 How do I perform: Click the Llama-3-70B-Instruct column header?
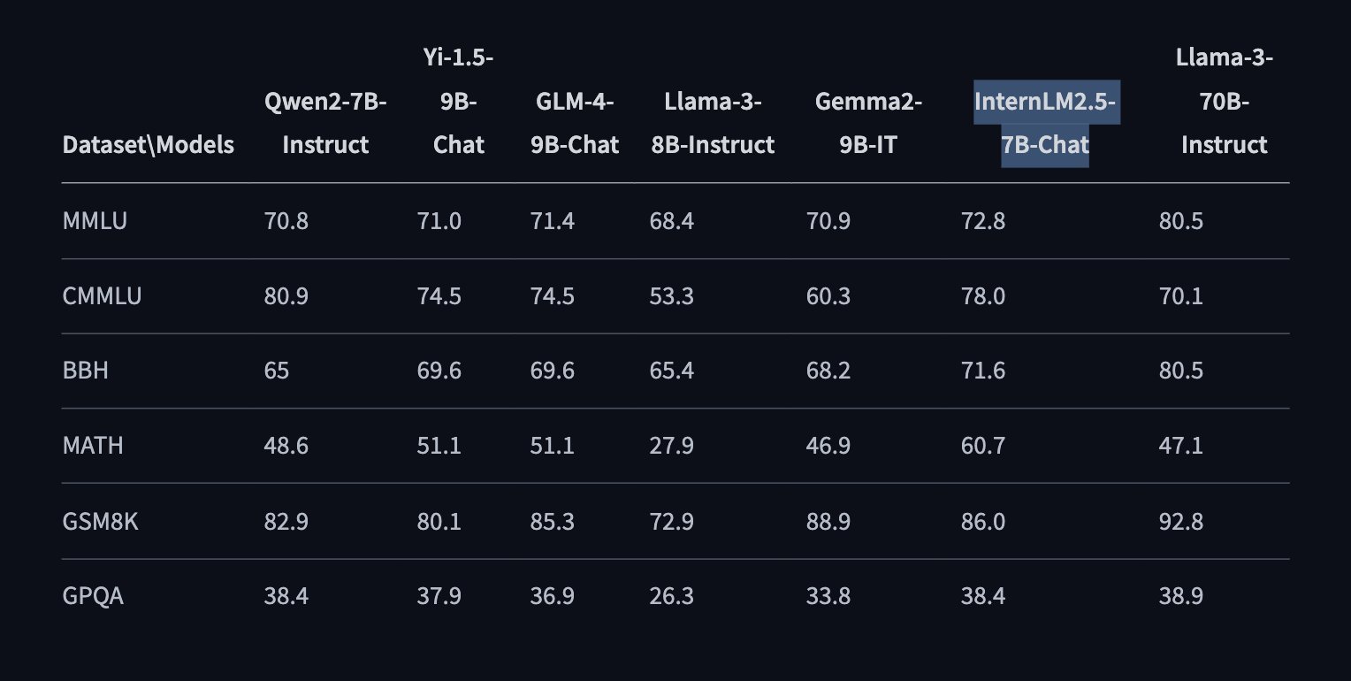click(1224, 102)
